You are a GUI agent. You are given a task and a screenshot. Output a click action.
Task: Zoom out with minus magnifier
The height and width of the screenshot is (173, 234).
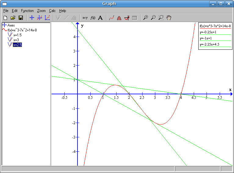click(153, 18)
